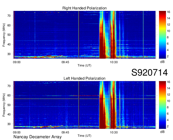Click the 2 label on the top colorbar
Viewport: 173px width, 140px height.
pos(168,56)
